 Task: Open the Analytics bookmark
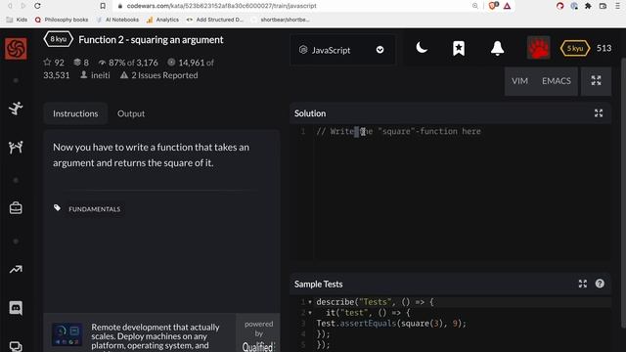click(163, 20)
